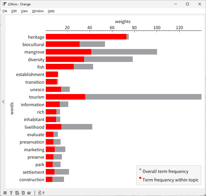Click the gray portion of tourism bar
Viewport: 206px width, 196px height.
[x=143, y=97]
